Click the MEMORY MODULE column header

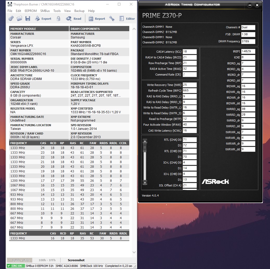[39, 29]
